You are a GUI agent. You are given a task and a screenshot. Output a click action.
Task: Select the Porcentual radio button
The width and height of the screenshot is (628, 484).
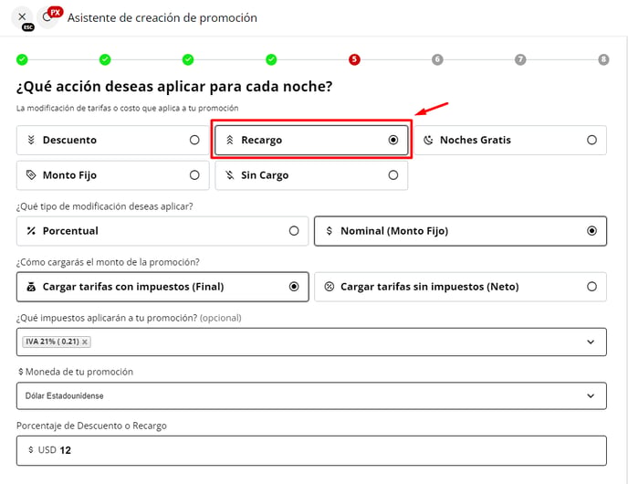point(294,231)
